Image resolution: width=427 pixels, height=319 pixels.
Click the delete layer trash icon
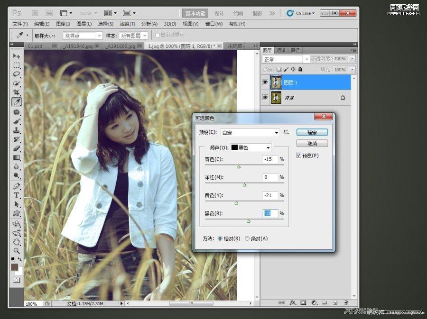346,302
